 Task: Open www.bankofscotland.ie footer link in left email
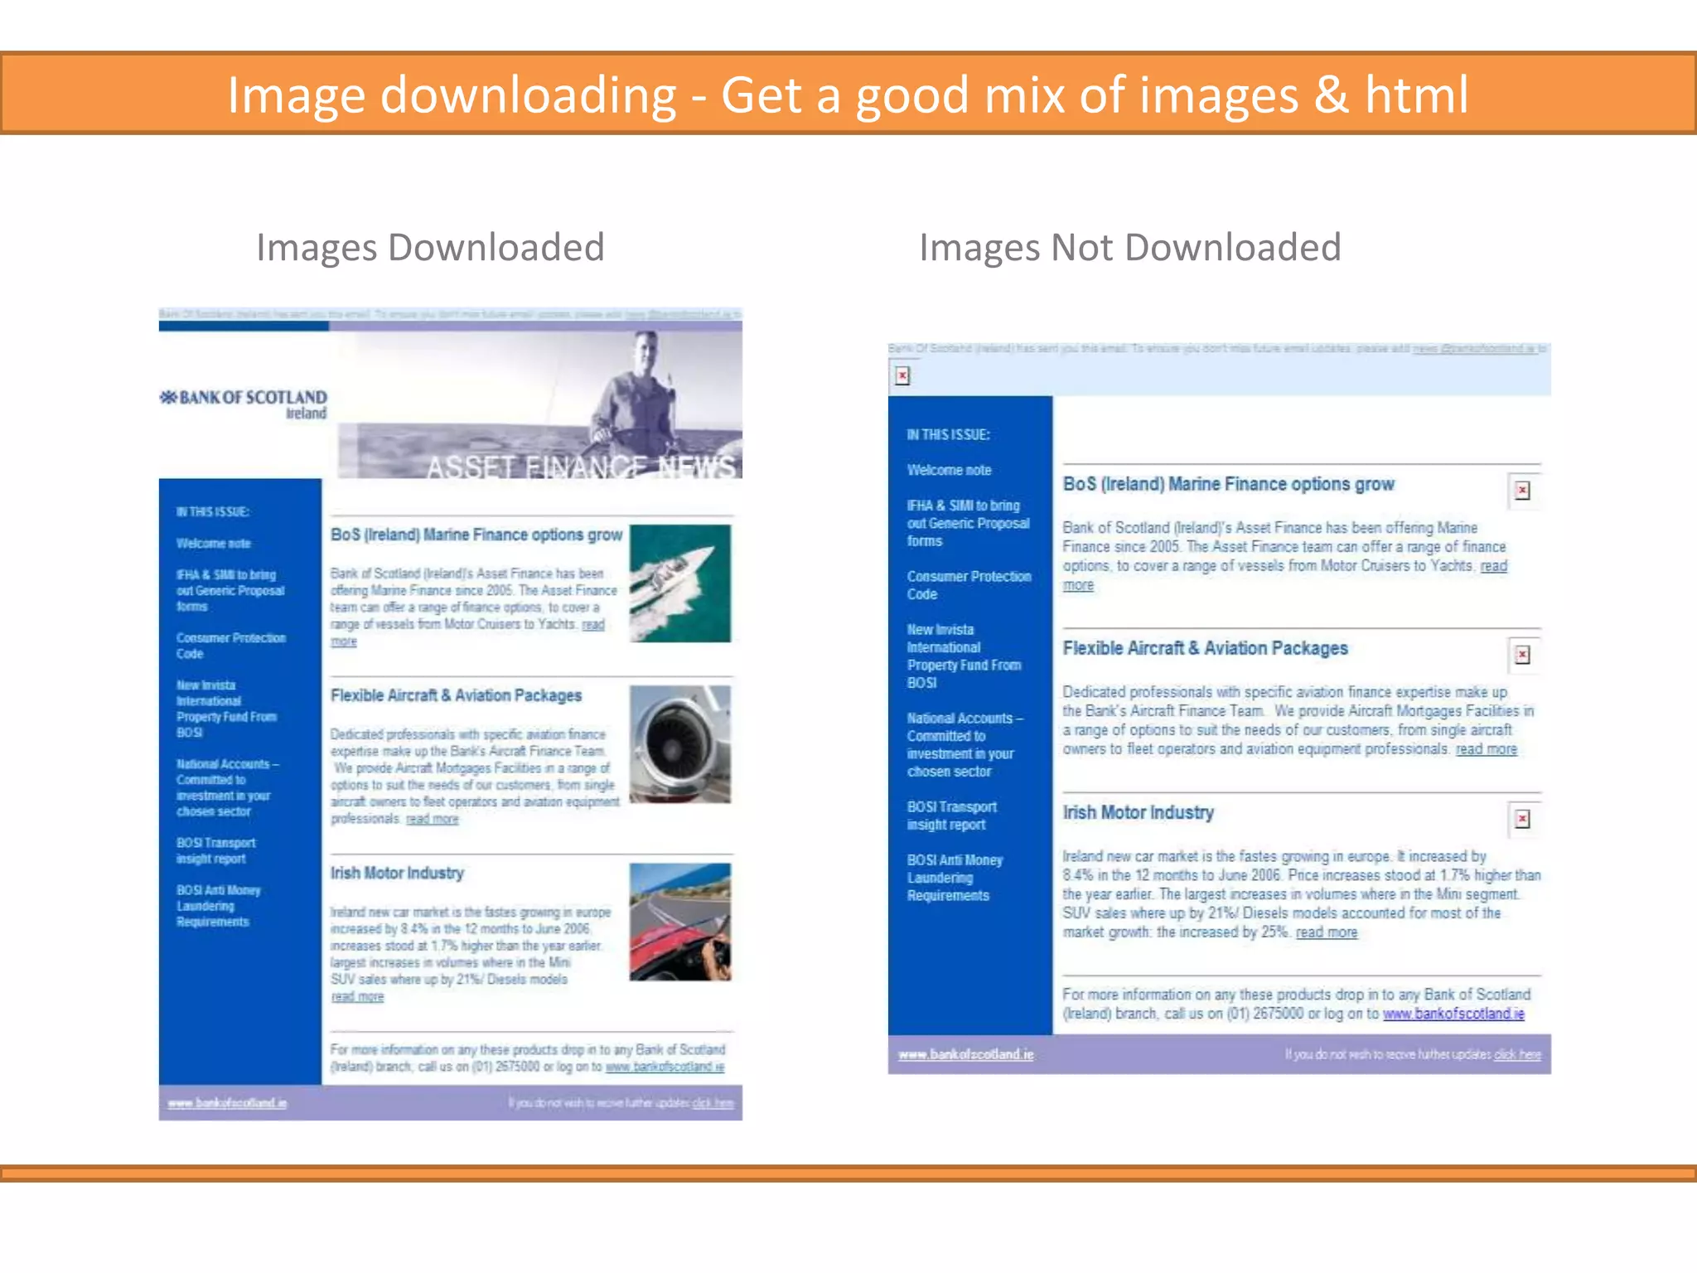coord(227,1103)
